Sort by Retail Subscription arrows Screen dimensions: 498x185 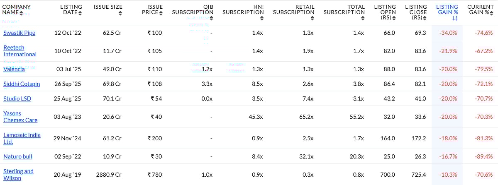(312, 18)
